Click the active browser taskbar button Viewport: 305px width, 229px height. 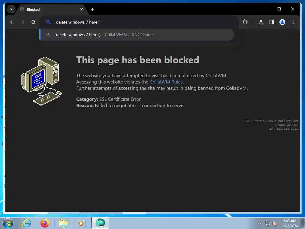[100, 223]
